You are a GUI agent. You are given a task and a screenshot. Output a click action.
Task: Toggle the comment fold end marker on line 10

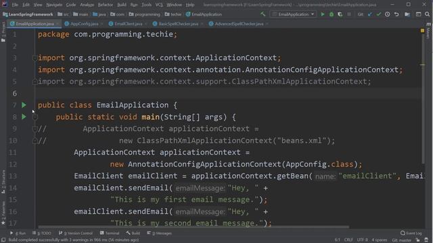click(x=35, y=141)
